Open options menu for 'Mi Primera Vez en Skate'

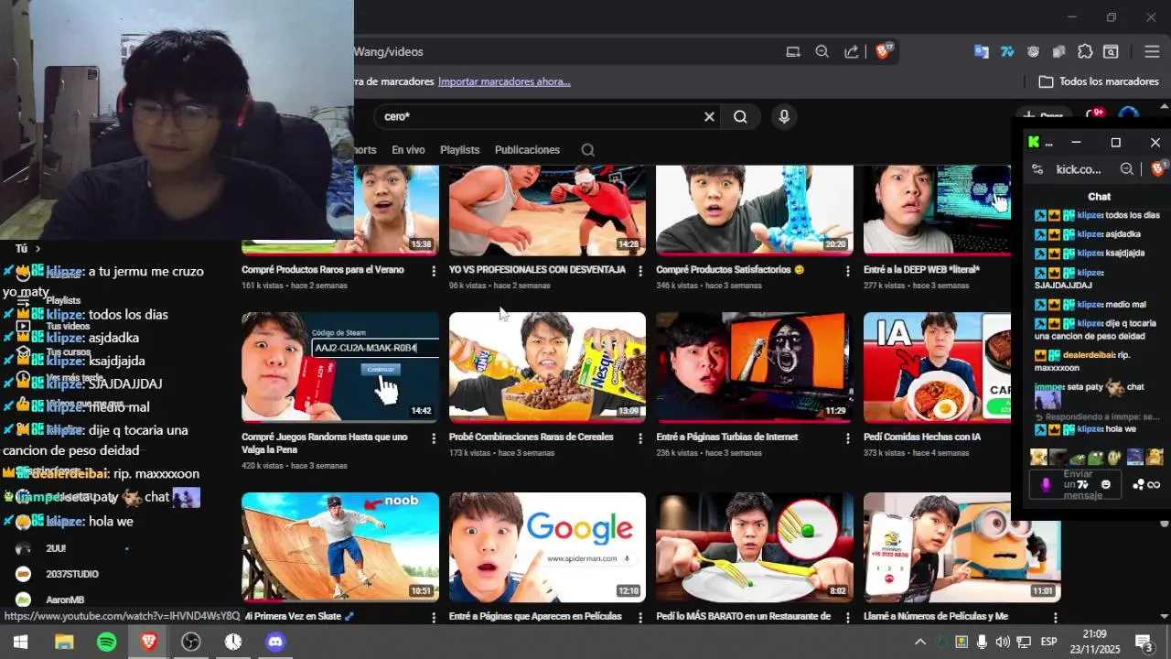pyautogui.click(x=434, y=618)
